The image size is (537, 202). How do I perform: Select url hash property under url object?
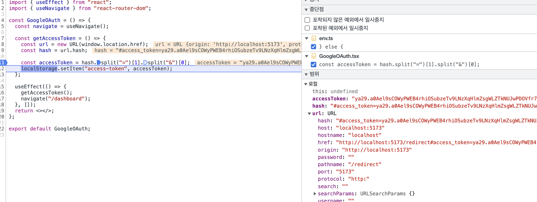(427, 120)
